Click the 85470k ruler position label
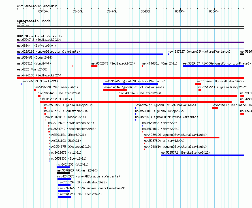The width and height of the screenshot is (252, 208). (x=112, y=11)
